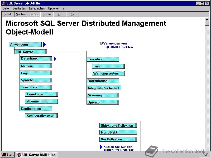Screen dimensions: 211x158
Task: Open the Optionen menu
Action: tap(54, 8)
